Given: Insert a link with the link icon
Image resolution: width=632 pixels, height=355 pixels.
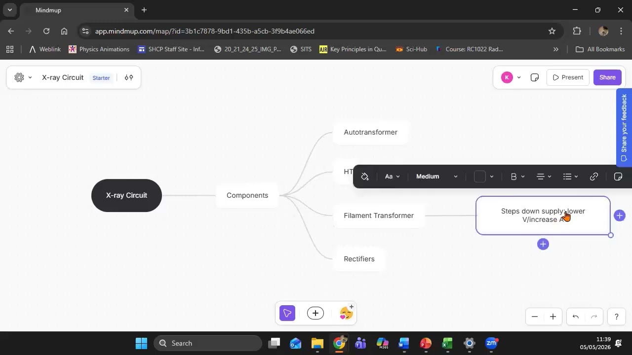Looking at the screenshot, I should [594, 177].
